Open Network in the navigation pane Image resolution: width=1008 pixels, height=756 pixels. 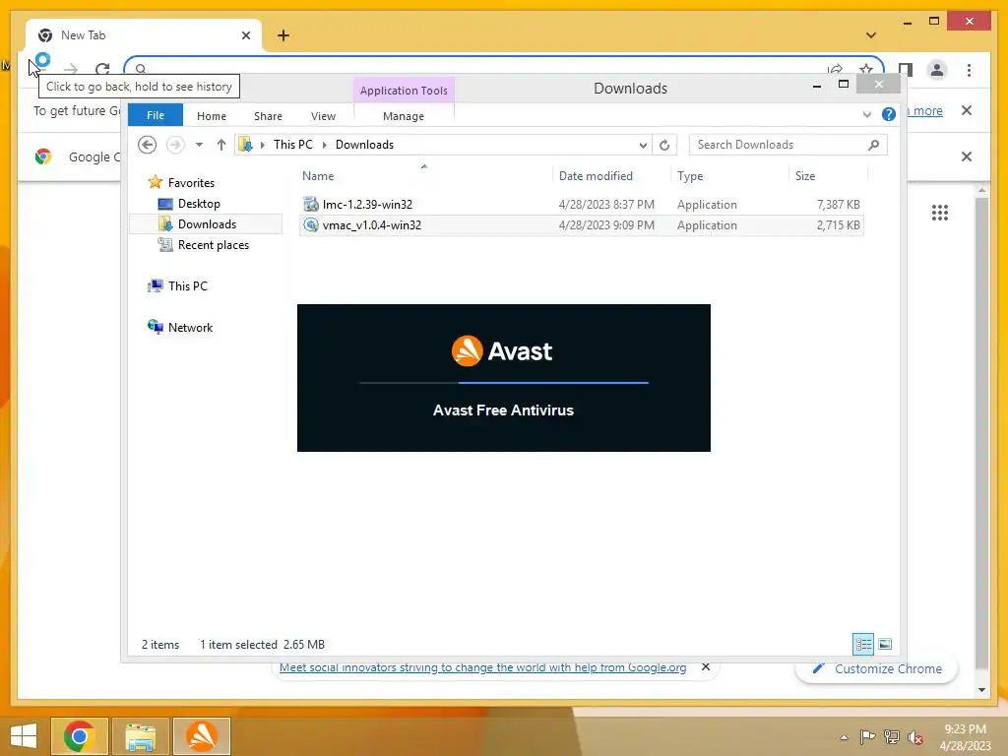tap(190, 327)
